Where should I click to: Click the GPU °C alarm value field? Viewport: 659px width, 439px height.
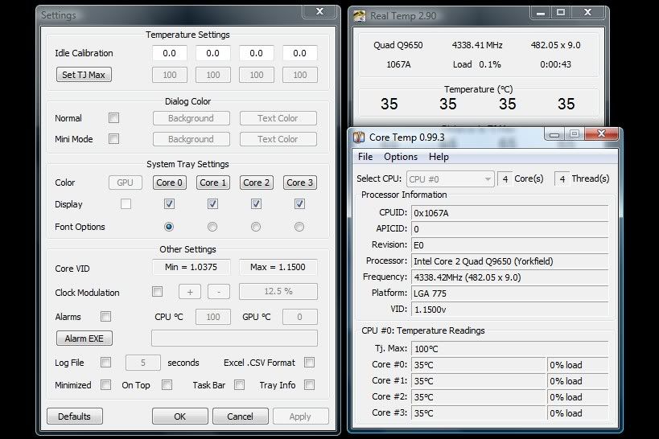point(299,317)
